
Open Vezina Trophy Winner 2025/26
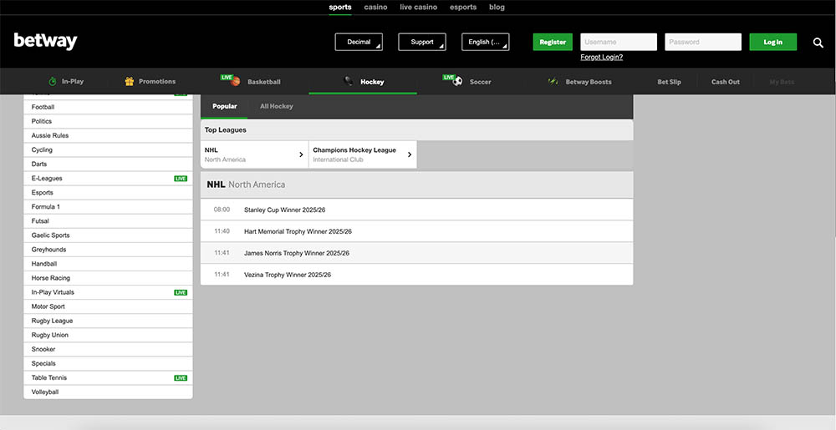(x=416, y=275)
